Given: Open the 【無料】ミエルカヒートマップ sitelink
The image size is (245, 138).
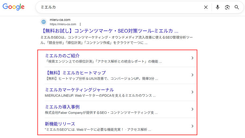Looking at the screenshot, I should click(75, 73).
